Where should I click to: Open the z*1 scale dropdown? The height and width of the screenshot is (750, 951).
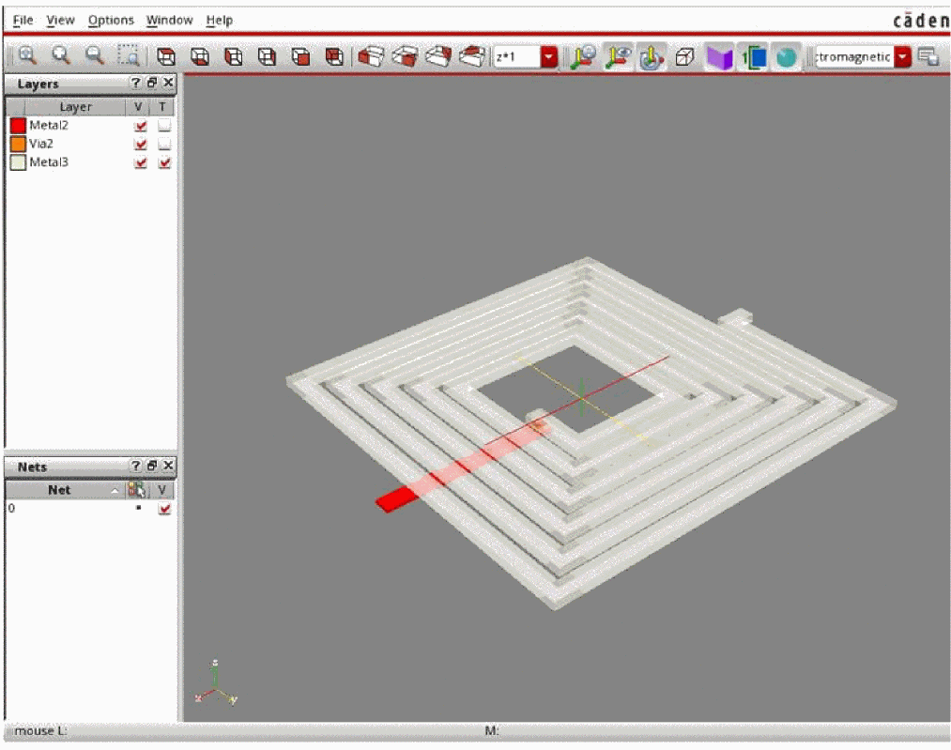[549, 57]
